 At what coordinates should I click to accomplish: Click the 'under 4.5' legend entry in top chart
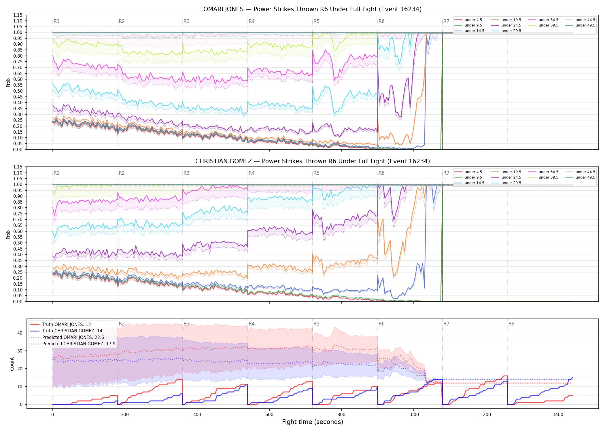468,20
